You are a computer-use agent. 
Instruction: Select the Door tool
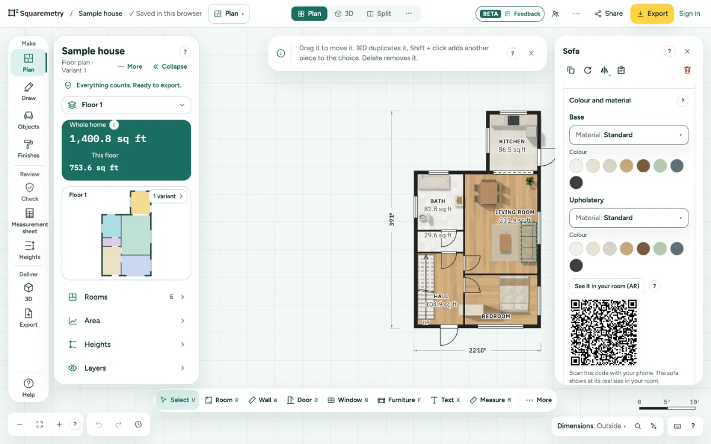point(302,400)
